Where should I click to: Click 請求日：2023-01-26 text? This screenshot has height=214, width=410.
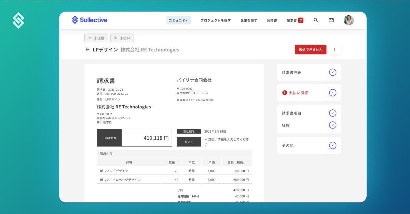pos(110,90)
